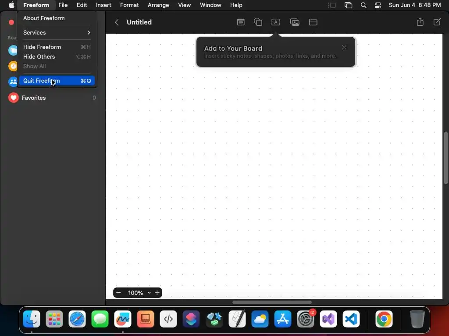Rename the board title Untitled
Screen dimensions: 449x336
click(139, 22)
